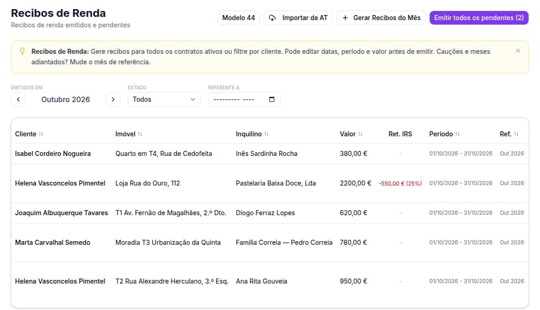Click the Ret. IRS column header
Screen dimensions: 540x310
tap(400, 134)
